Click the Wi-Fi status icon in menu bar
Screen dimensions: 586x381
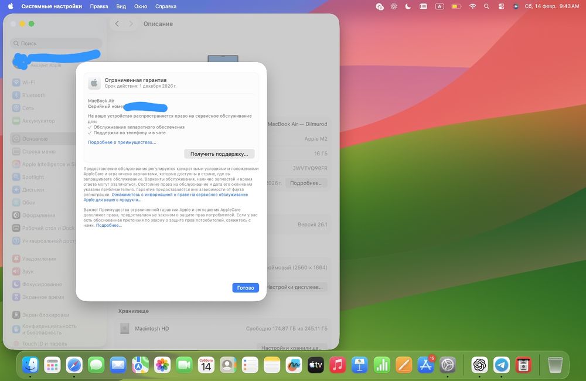(x=472, y=6)
